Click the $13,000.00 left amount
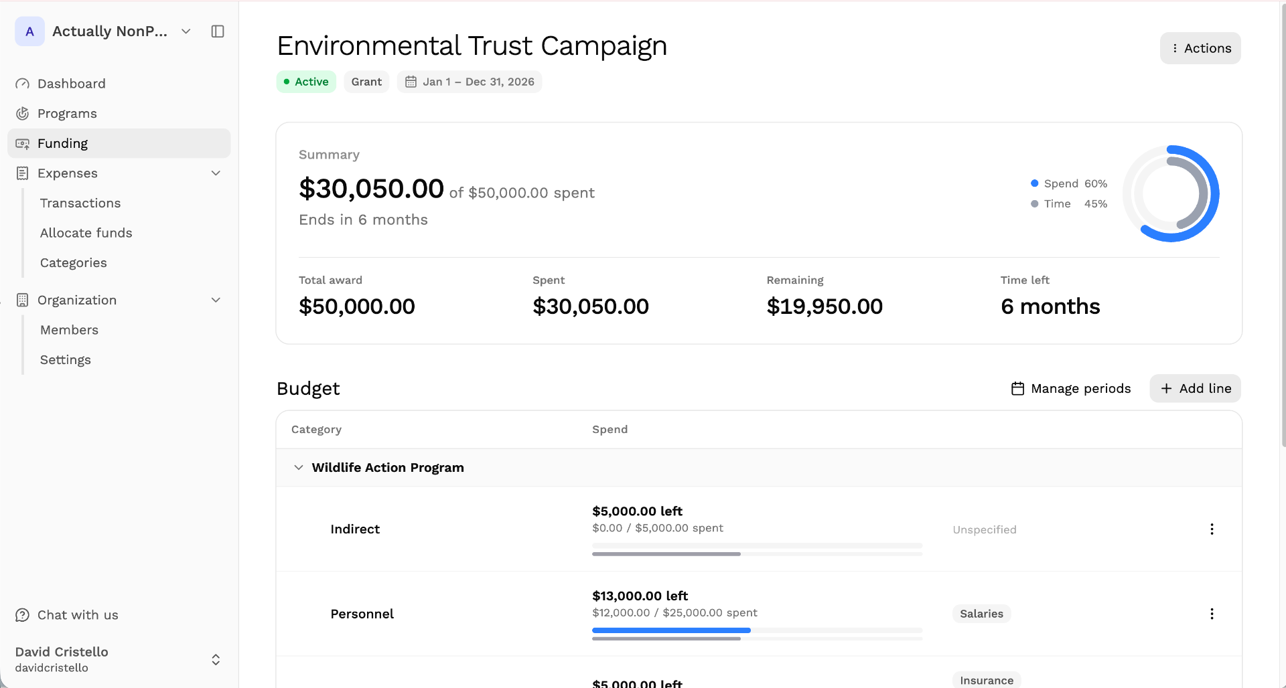This screenshot has width=1286, height=688. pos(640,596)
